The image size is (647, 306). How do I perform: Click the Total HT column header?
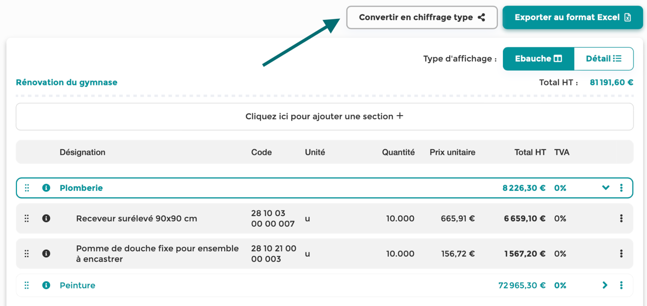[530, 153]
